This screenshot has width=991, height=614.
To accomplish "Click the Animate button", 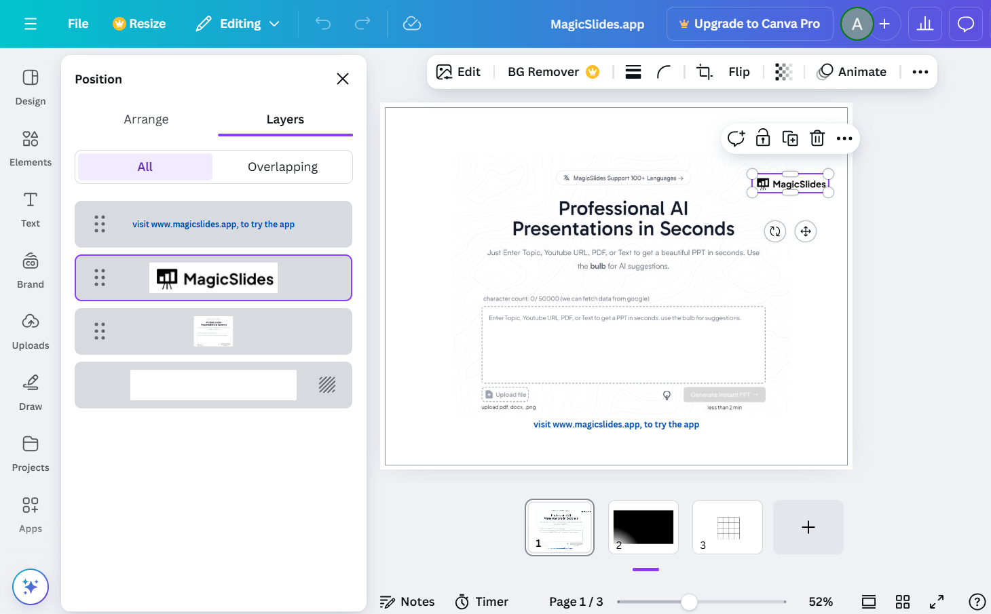I will [853, 72].
